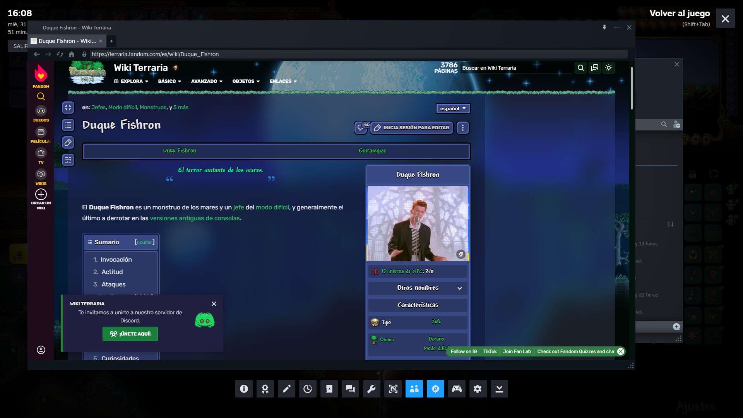743x418 pixels.
Task: Open the overlay controller settings icon
Action: pyautogui.click(x=457, y=389)
